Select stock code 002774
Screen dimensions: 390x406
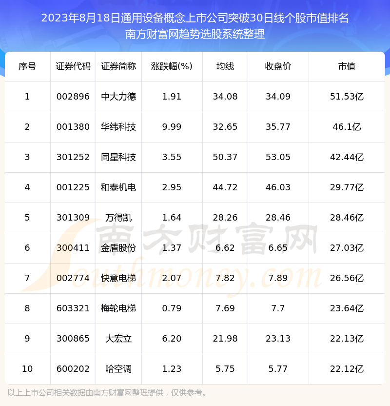(73, 278)
